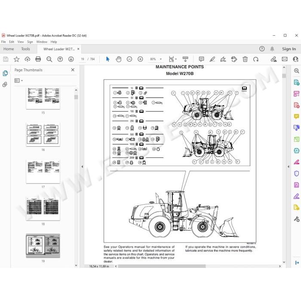
Task: Open the account profile icon
Action: [295, 59]
